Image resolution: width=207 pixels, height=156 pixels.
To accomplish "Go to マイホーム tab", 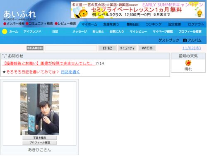I will 89,24.
